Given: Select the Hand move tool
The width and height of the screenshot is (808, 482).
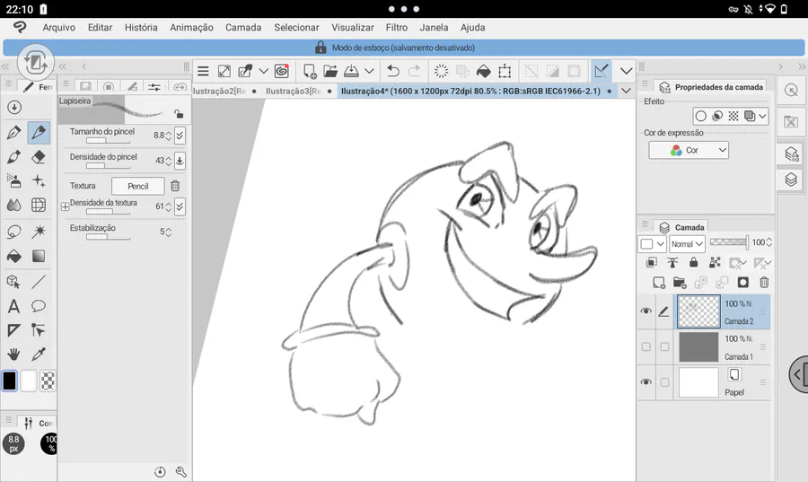Looking at the screenshot, I should pos(13,355).
